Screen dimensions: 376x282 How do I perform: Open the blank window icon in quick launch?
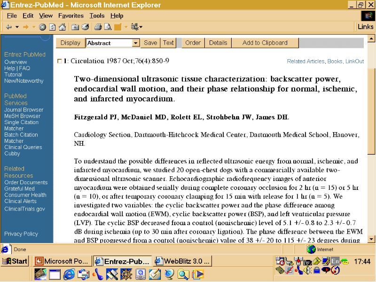pyautogui.click(x=55, y=274)
